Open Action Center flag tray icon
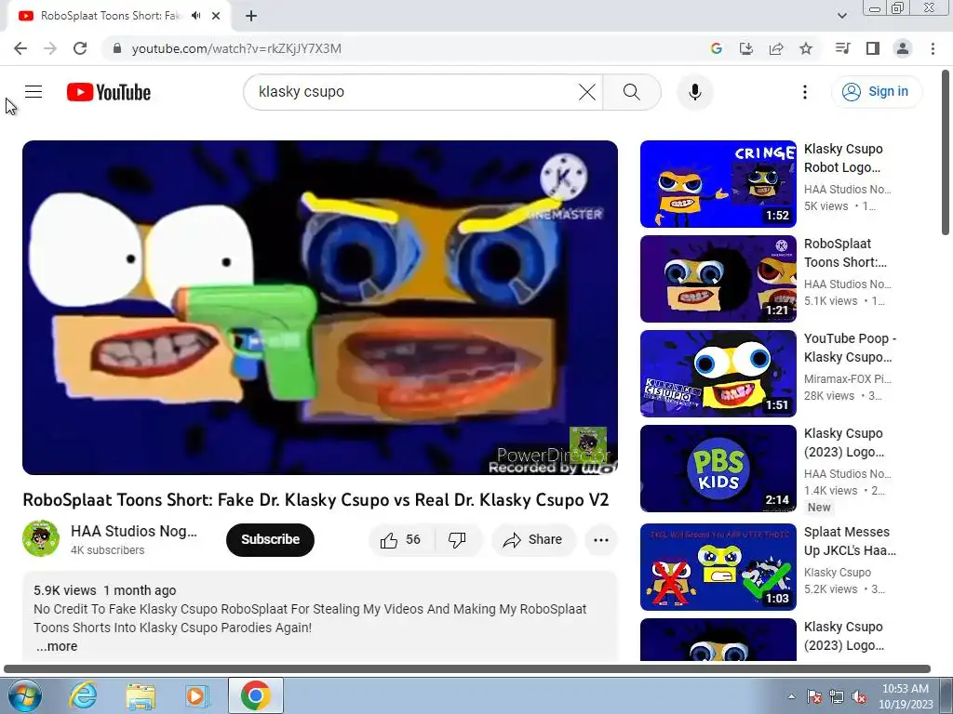 [814, 696]
